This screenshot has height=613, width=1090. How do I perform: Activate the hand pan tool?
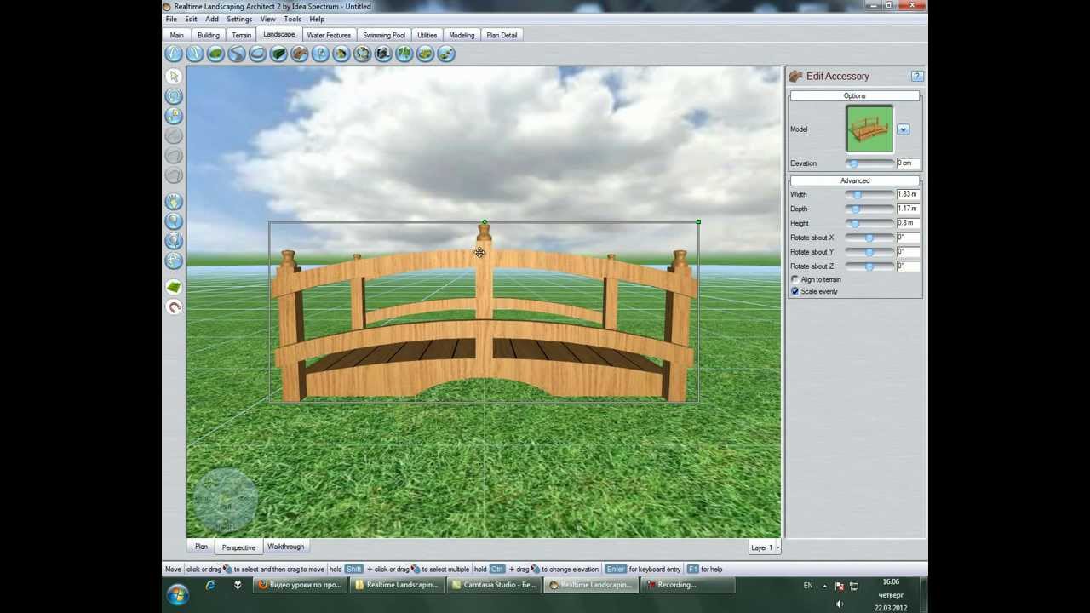pos(174,202)
